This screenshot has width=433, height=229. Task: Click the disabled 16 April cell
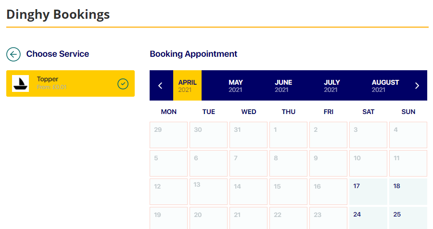click(x=328, y=192)
